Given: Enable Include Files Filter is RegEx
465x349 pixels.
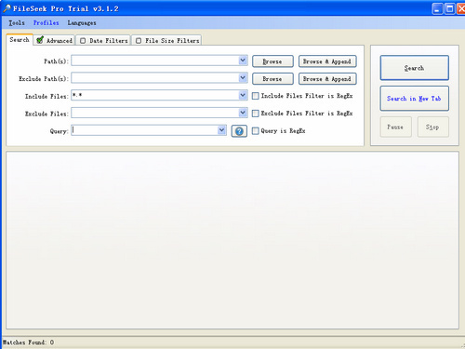Looking at the screenshot, I should pos(255,96).
